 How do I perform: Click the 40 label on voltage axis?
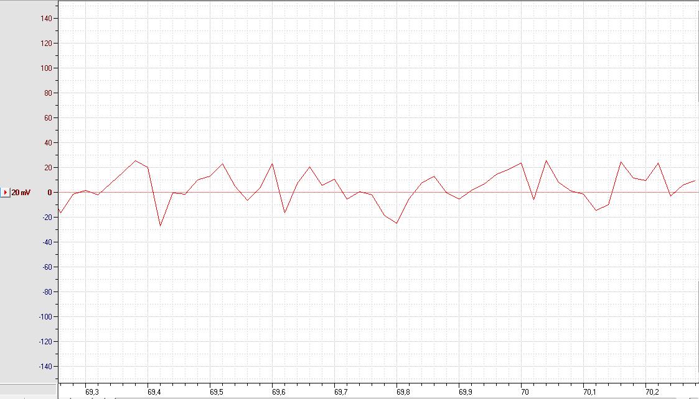tap(48, 143)
